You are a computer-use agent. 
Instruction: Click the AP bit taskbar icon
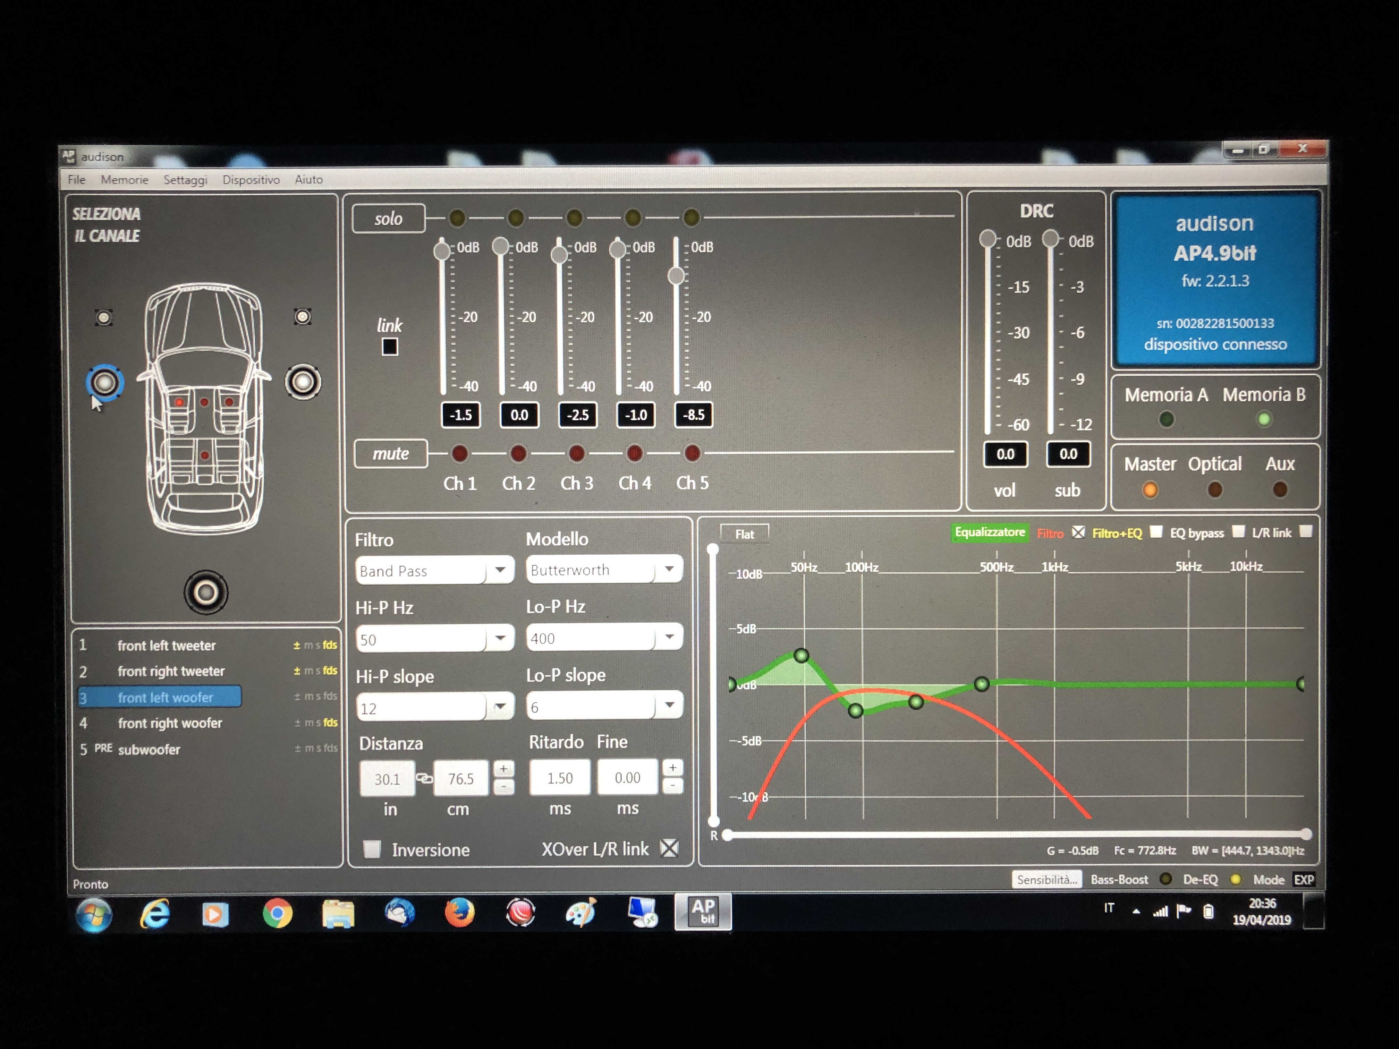tap(703, 911)
